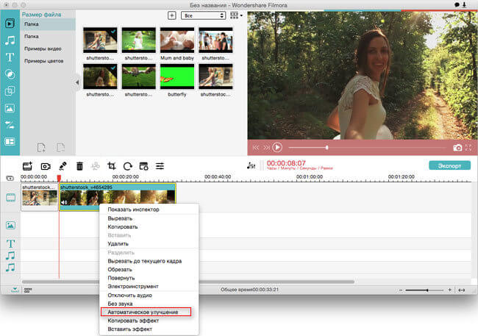The width and height of the screenshot is (478, 336).
Task: Open the Transitions icon in sidebar
Action: pyautogui.click(x=10, y=125)
